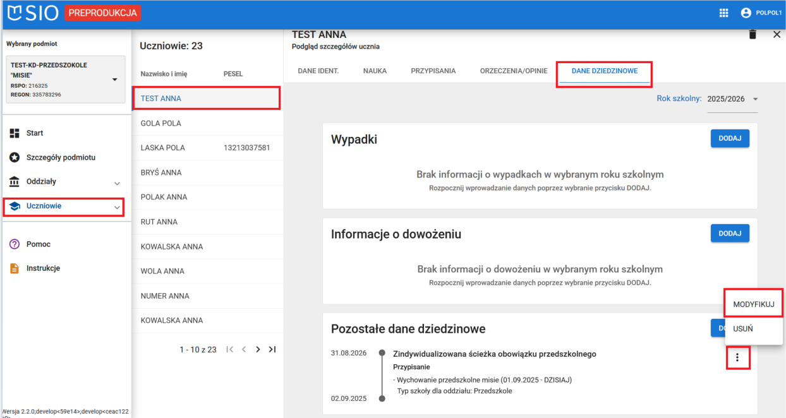
Task: Switch to the ORZECZENIA/OPINIE tab
Action: point(513,71)
